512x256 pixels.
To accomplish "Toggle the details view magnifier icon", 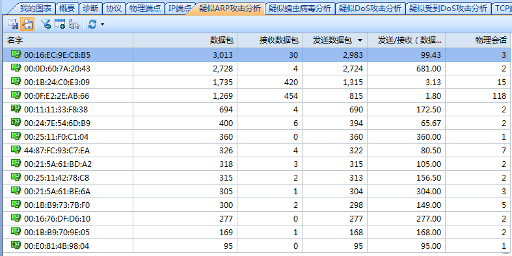I will point(27,24).
